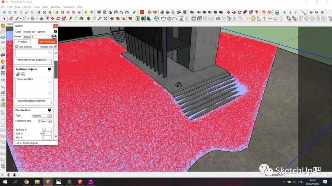332x186 pixels.
Task: Click the (re)Generate button
Action: tap(47, 42)
